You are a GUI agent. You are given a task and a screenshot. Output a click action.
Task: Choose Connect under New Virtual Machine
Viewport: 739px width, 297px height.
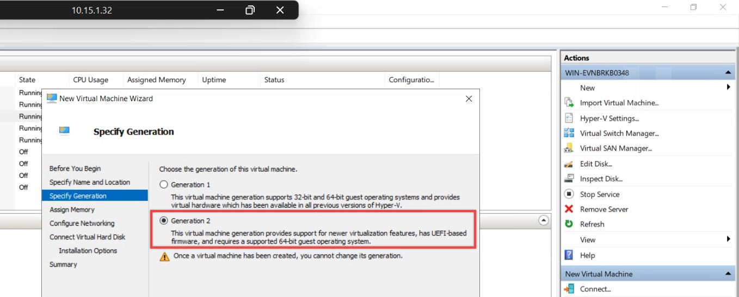595,289
